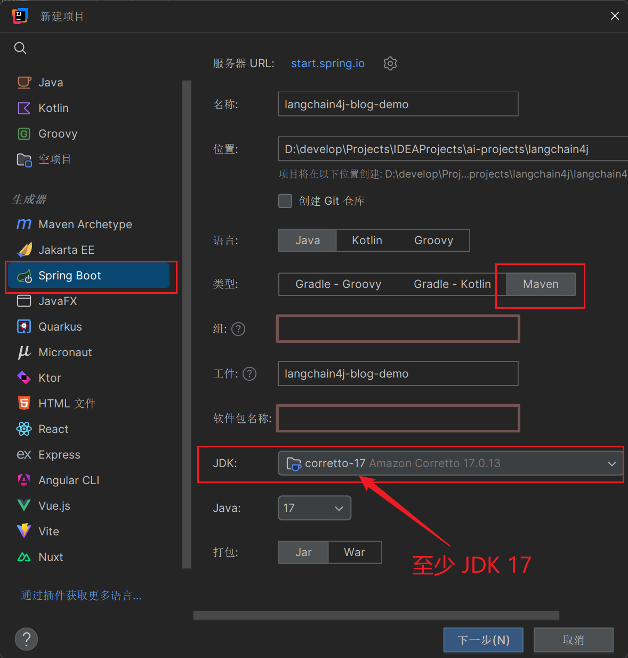Open the JDK corretto-17 dropdown
This screenshot has height=658, width=628.
450,463
